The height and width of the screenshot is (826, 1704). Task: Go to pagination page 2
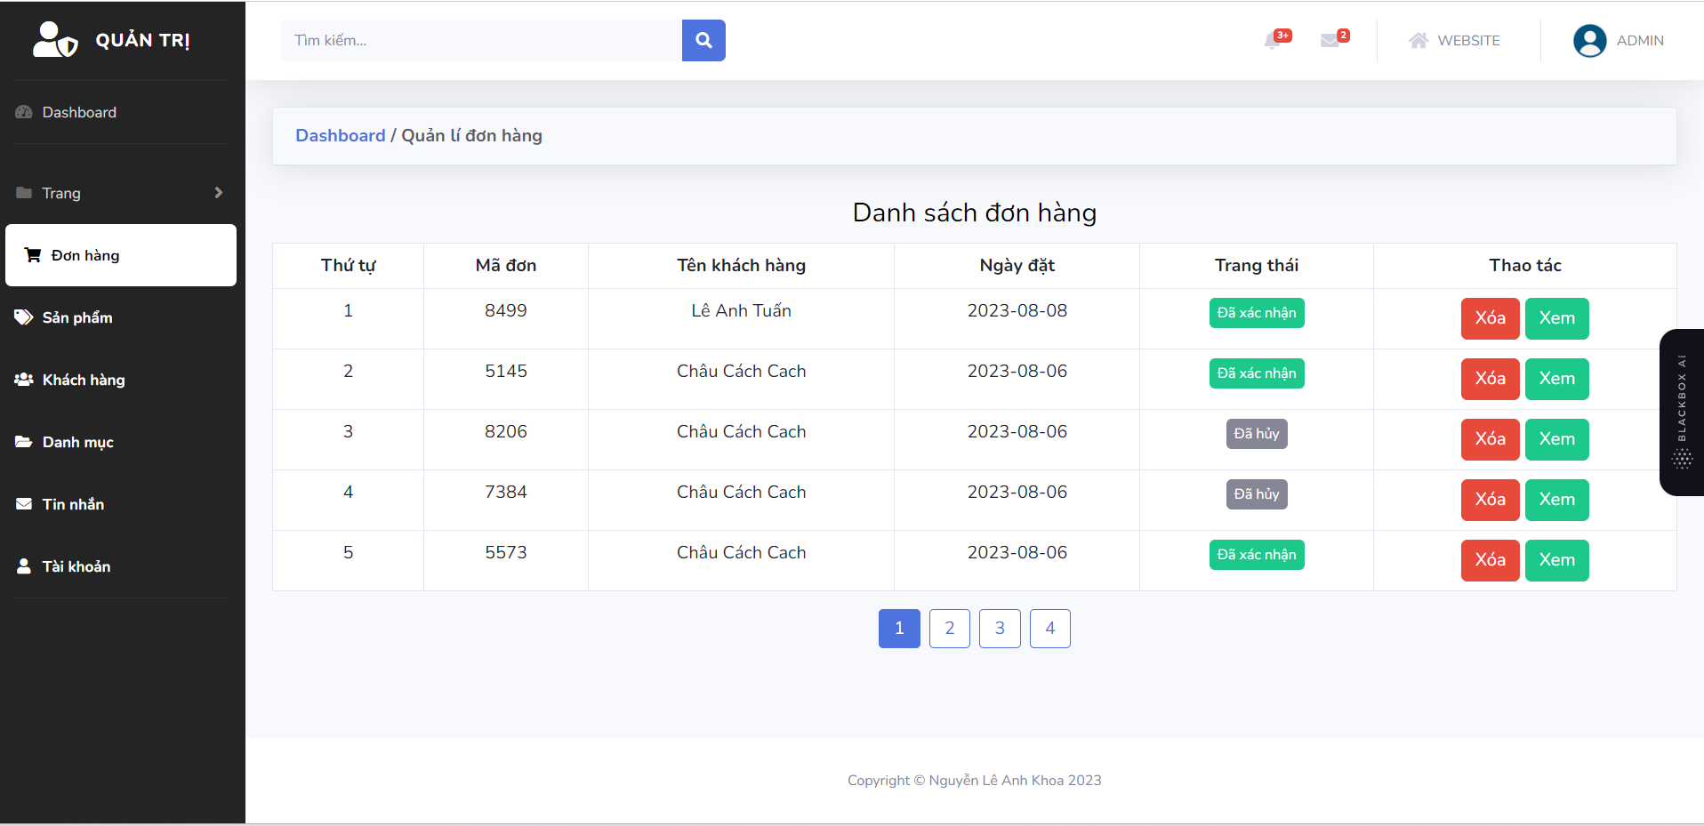coord(950,629)
